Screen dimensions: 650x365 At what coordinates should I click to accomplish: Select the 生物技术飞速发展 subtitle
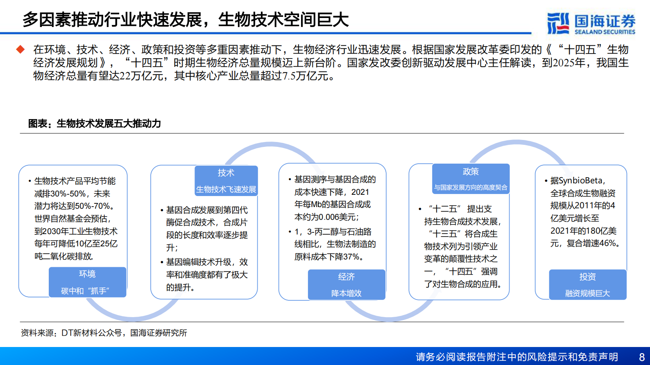pyautogui.click(x=226, y=189)
